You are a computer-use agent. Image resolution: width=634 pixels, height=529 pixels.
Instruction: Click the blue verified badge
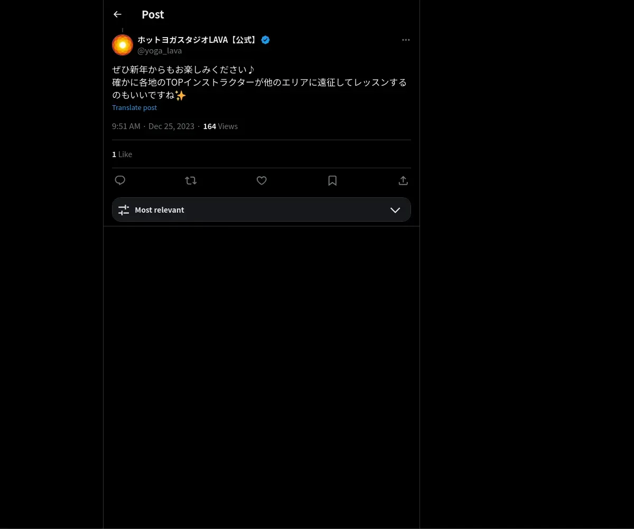point(265,40)
